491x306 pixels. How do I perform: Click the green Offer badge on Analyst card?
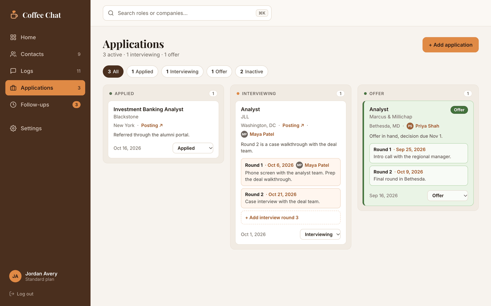coord(459,110)
